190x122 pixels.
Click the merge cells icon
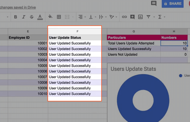[67, 17]
